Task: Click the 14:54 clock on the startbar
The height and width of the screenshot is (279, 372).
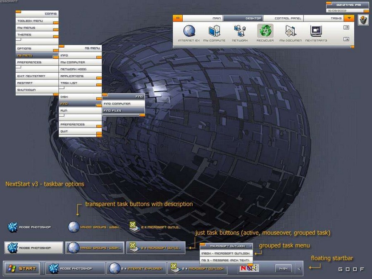Action: (x=283, y=268)
